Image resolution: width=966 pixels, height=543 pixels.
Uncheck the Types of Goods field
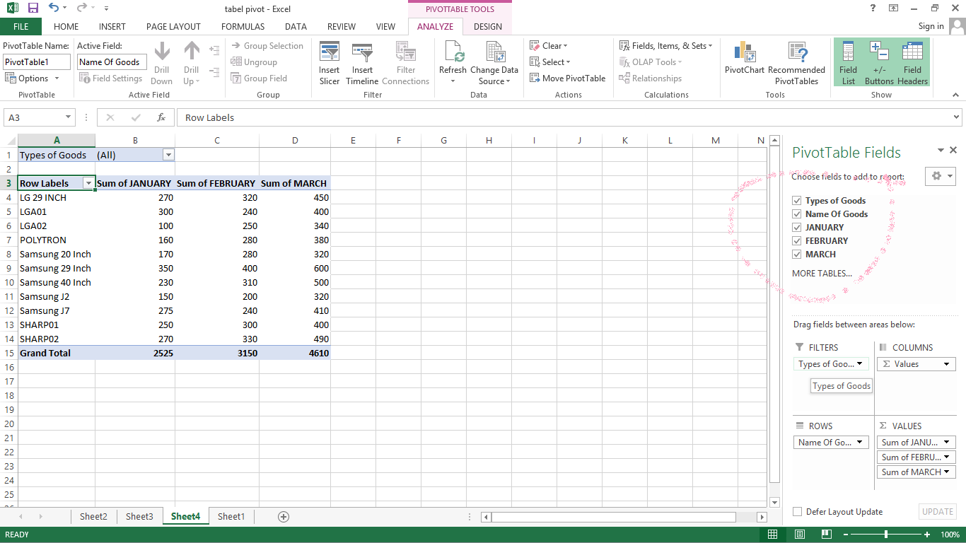(x=796, y=200)
